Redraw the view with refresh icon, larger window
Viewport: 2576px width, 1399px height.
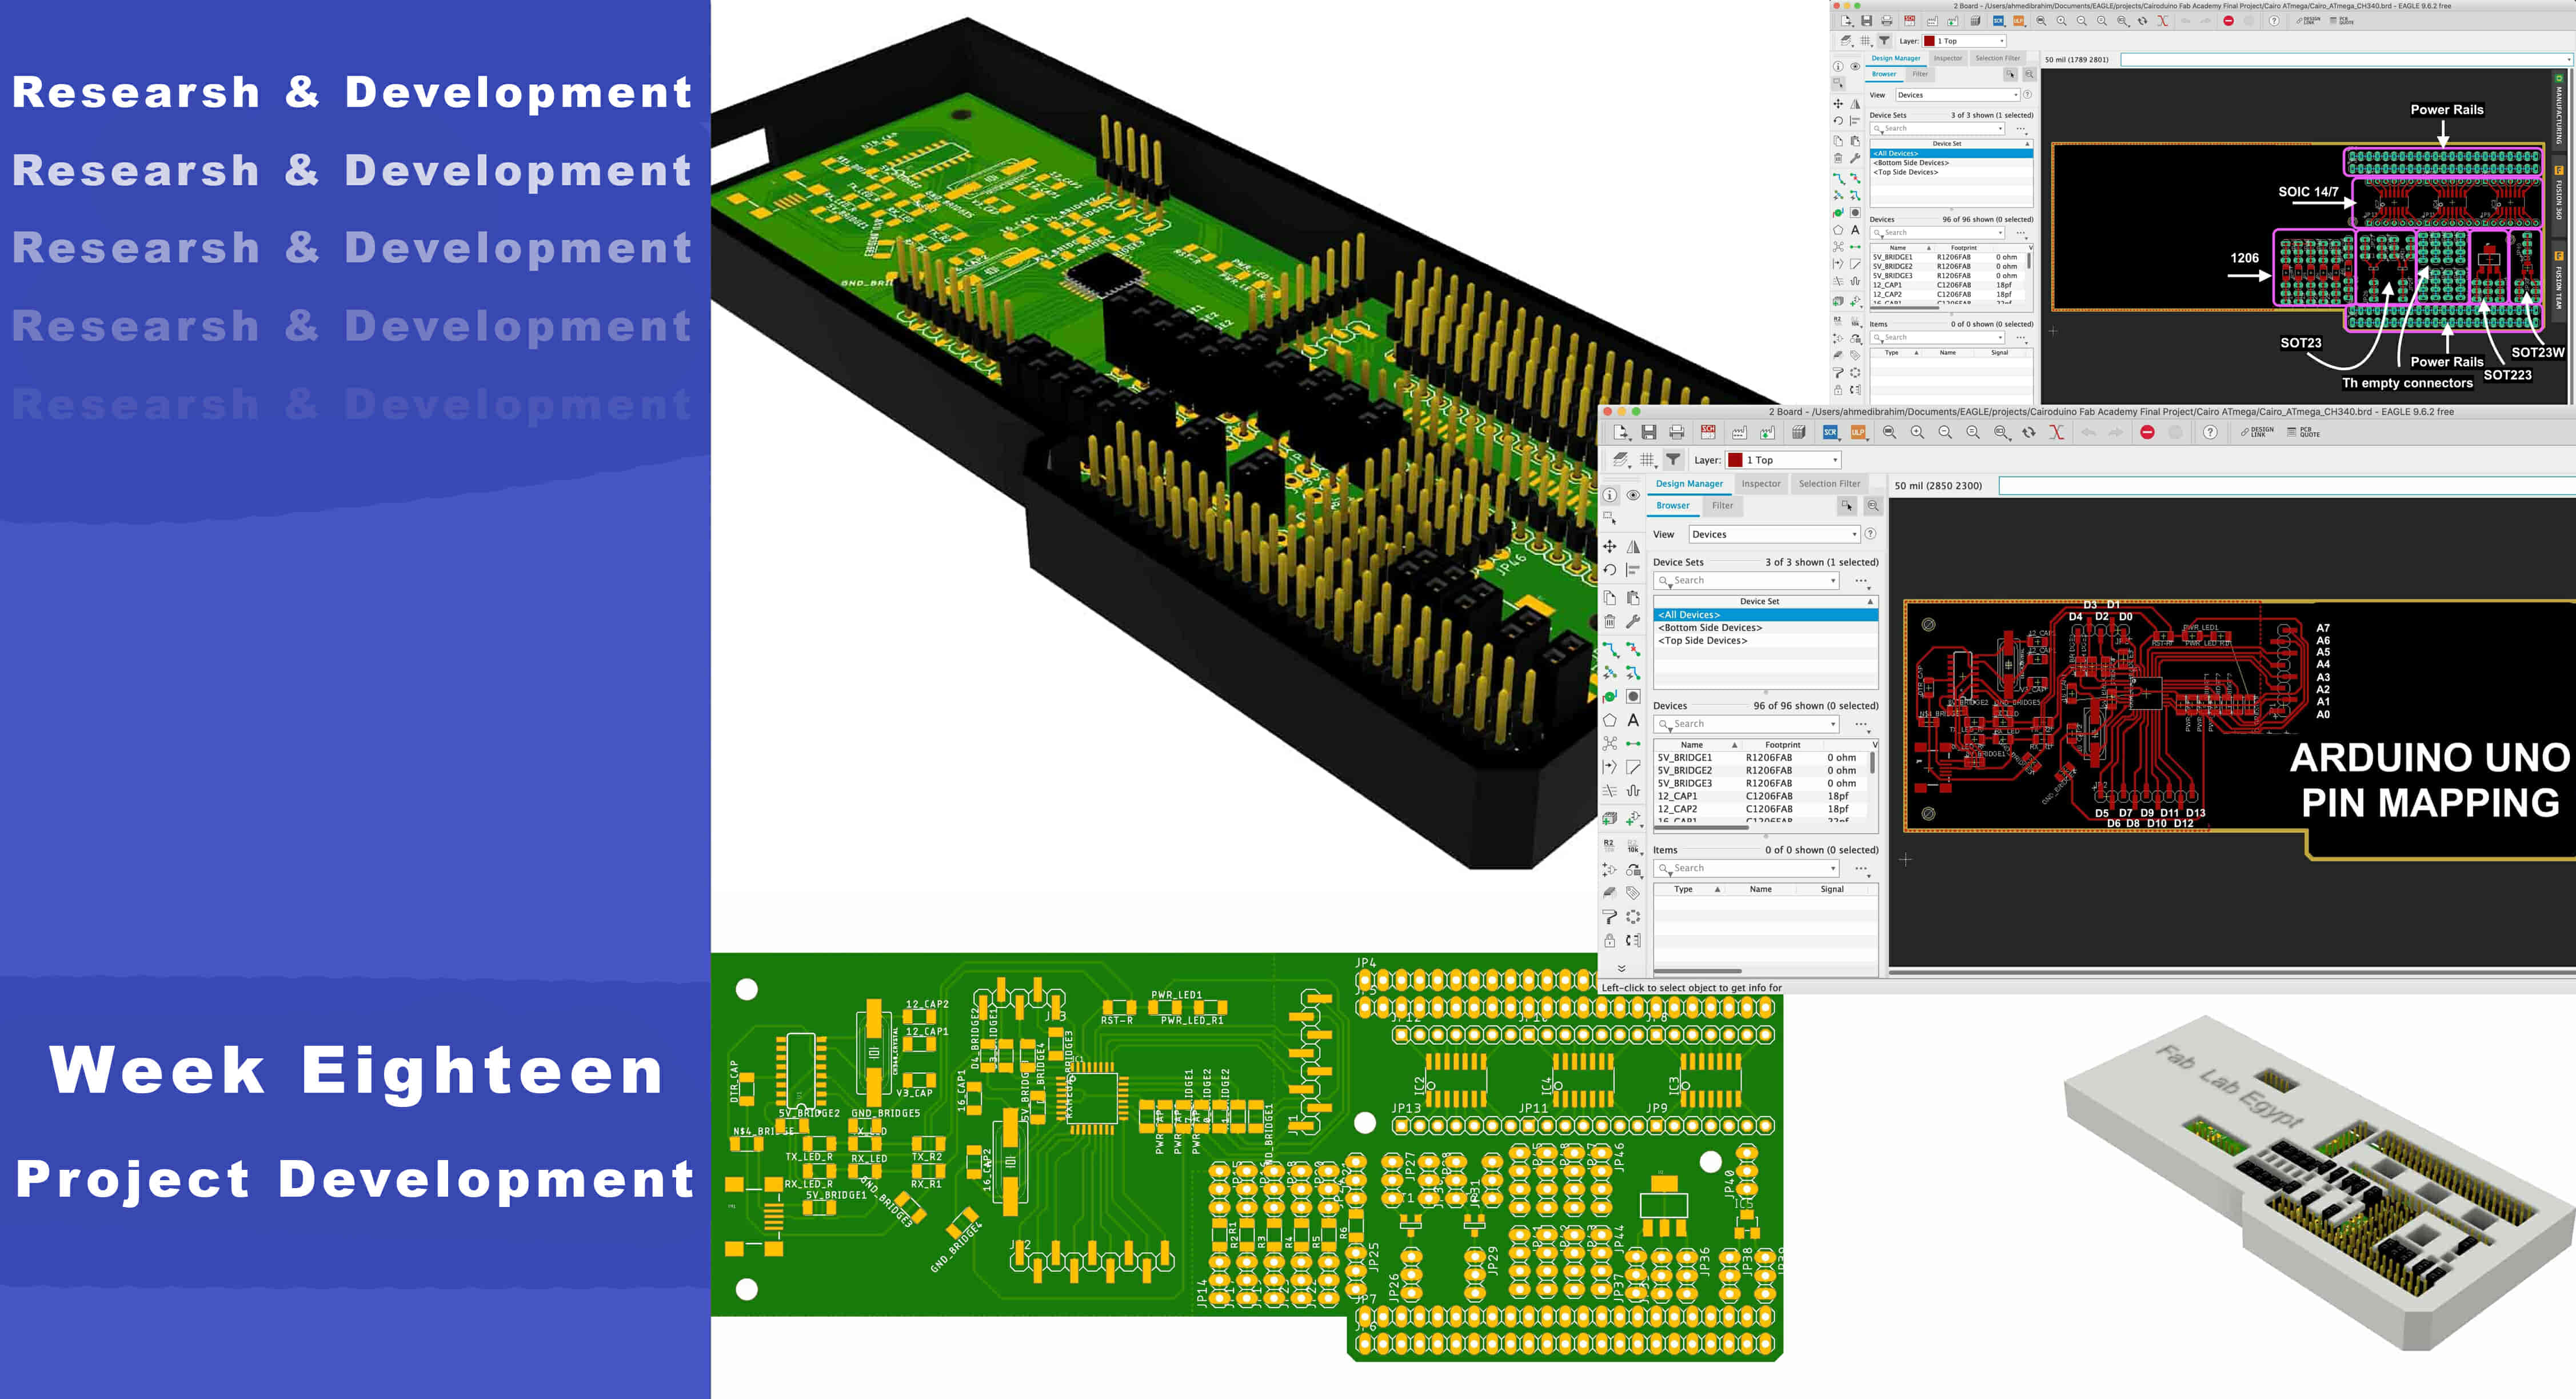(2029, 432)
